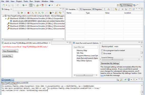The image size is (145, 95).
Task: Open the dropdown arrow beside Debug bug icon
Action: [x=26, y=5]
